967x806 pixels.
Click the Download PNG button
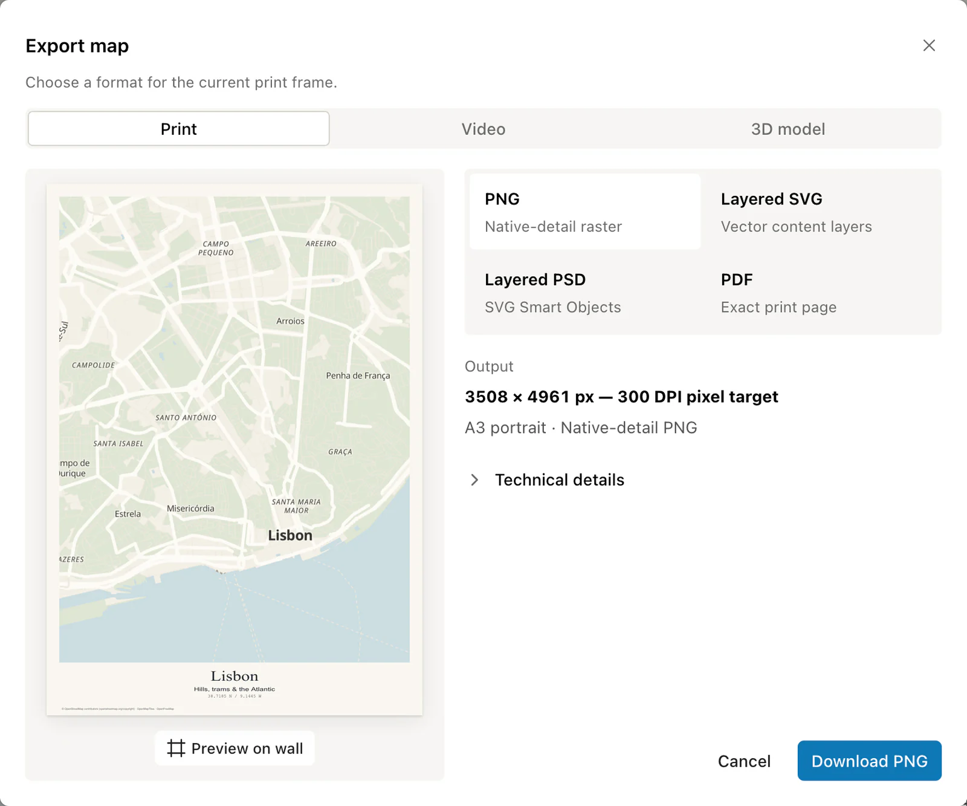[x=869, y=761]
